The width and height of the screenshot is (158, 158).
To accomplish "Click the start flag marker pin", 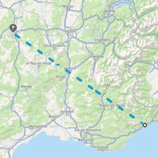I will [x=13, y=28].
